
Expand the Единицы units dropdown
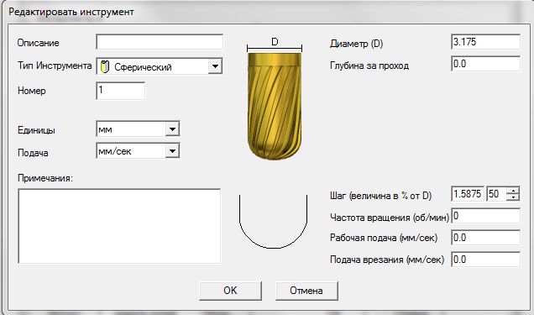172,129
